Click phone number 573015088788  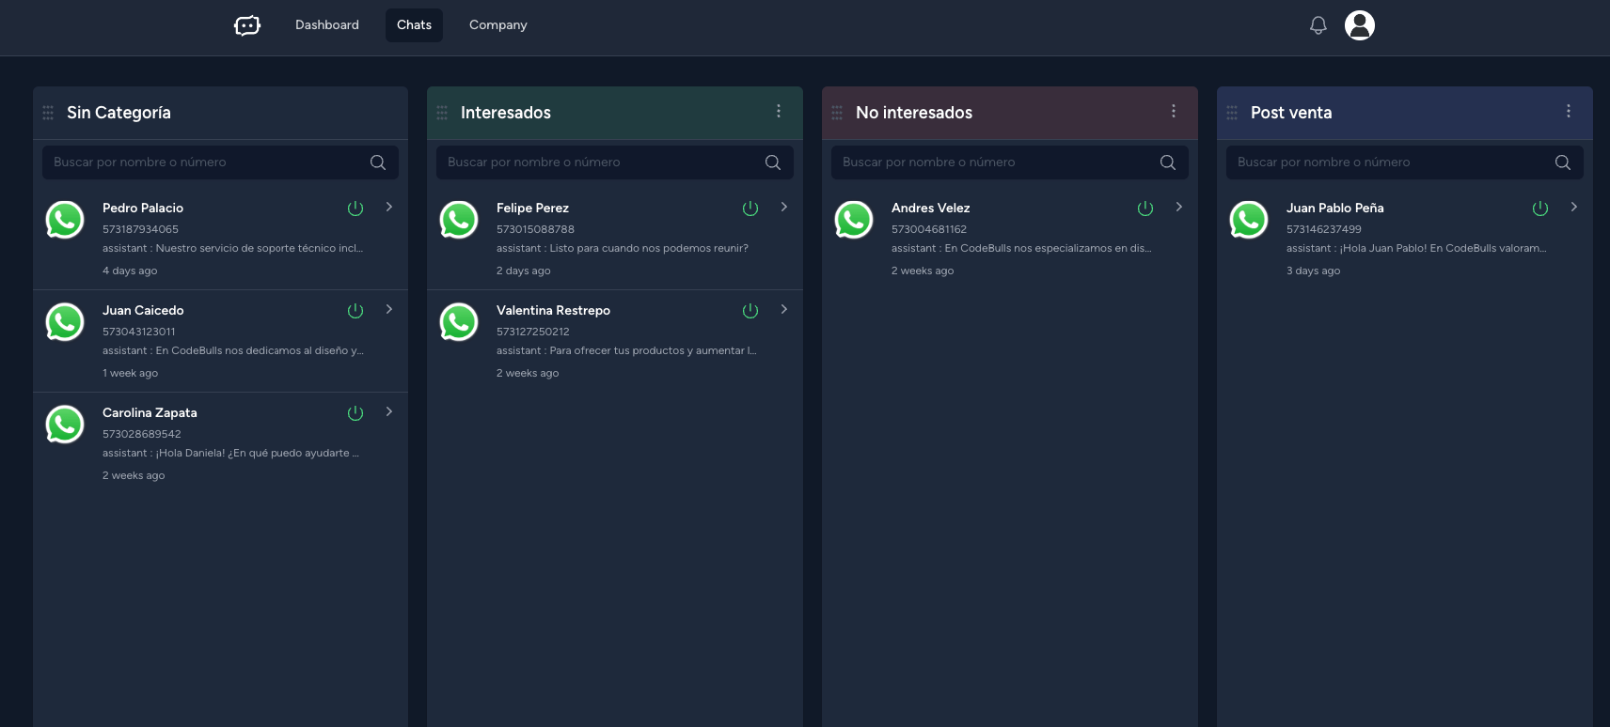pyautogui.click(x=535, y=229)
